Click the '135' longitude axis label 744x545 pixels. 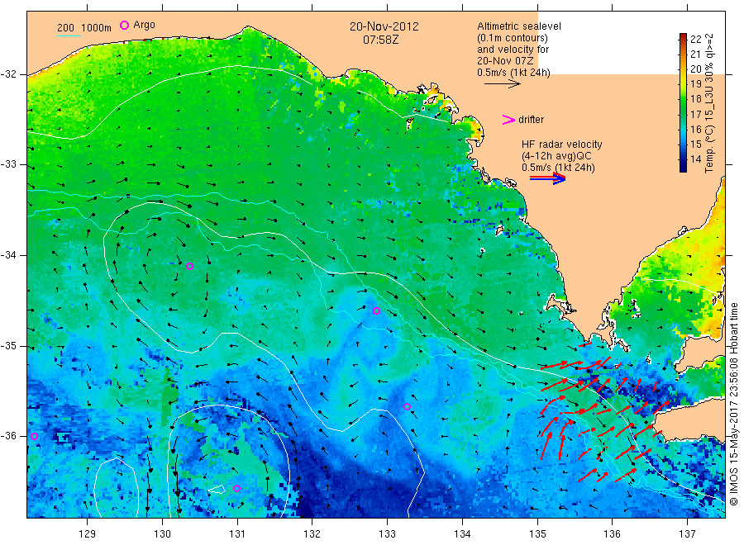(537, 534)
